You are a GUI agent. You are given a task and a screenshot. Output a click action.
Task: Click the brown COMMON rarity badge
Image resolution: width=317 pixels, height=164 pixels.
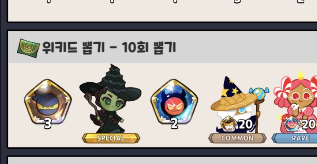237,138
